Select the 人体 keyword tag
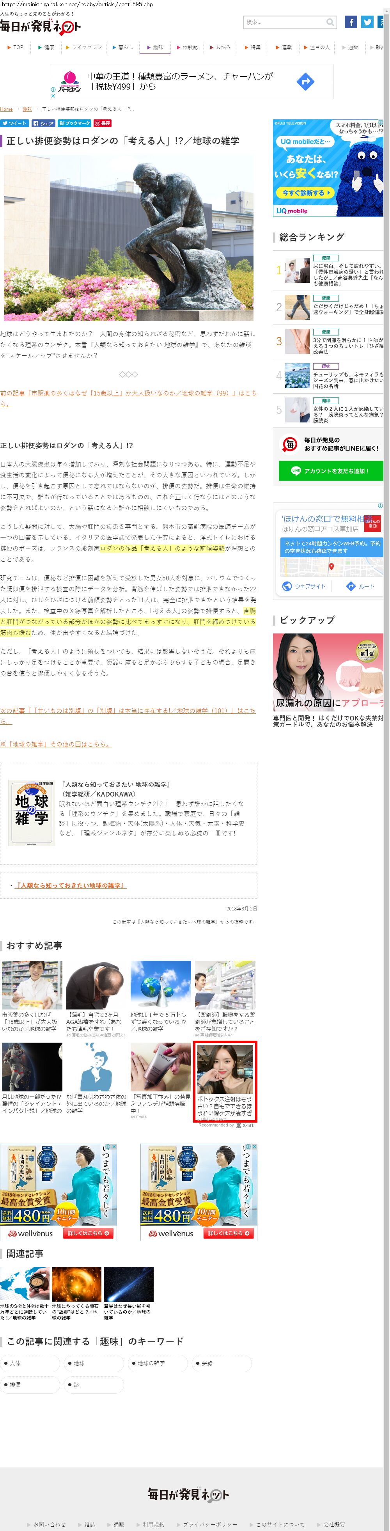Screen dimensions: 390x1531 click(30, 1363)
